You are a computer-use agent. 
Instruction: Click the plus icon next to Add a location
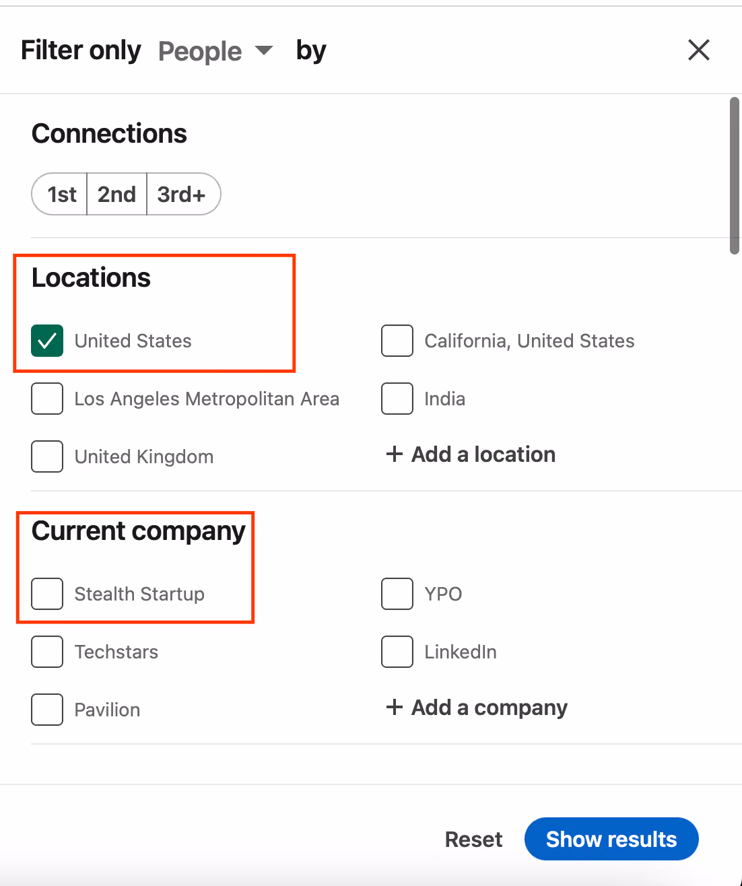coord(394,454)
